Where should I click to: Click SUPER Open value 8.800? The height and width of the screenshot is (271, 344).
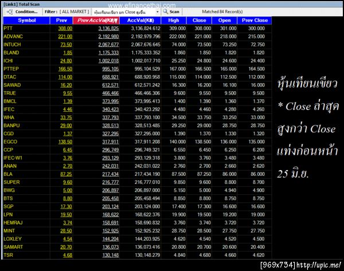click(230, 183)
